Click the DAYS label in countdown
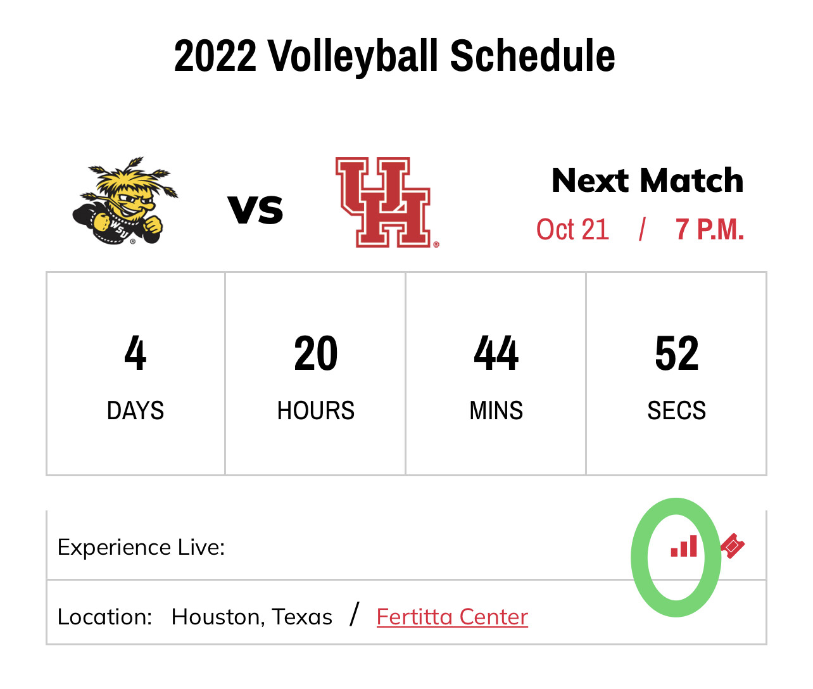This screenshot has width=813, height=689. click(135, 410)
